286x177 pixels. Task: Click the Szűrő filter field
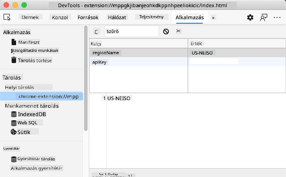132,31
